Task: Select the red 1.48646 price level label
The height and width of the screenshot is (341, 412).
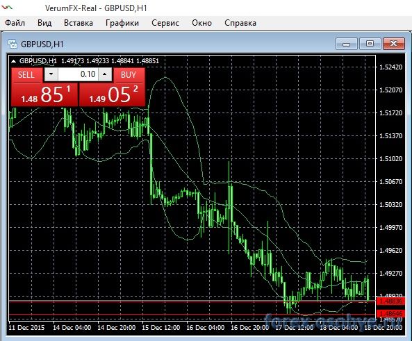Action: [390, 313]
